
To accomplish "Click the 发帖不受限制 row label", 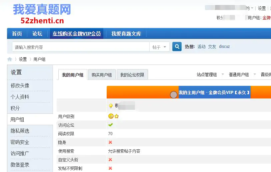I will (70, 168).
